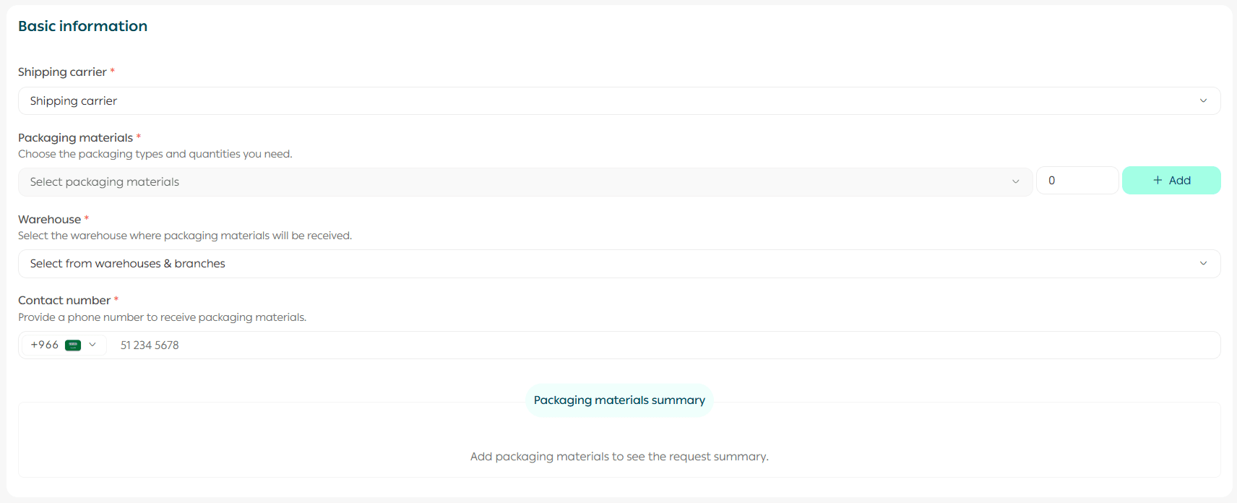Click the plus icon on Add button
Image resolution: width=1237 pixels, height=503 pixels.
click(1158, 181)
